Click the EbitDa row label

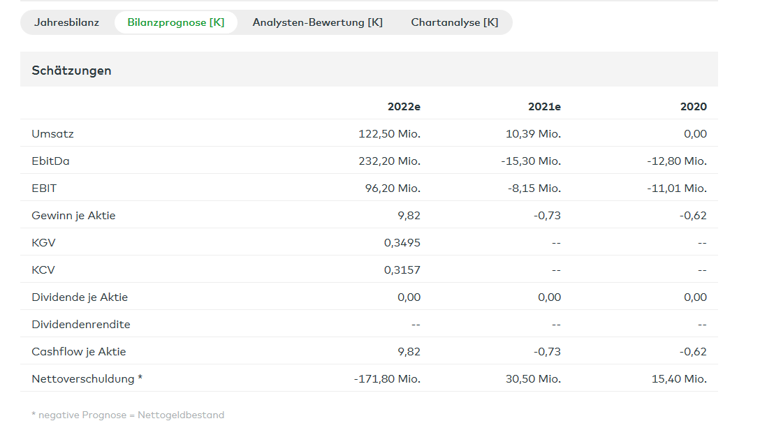click(50, 161)
